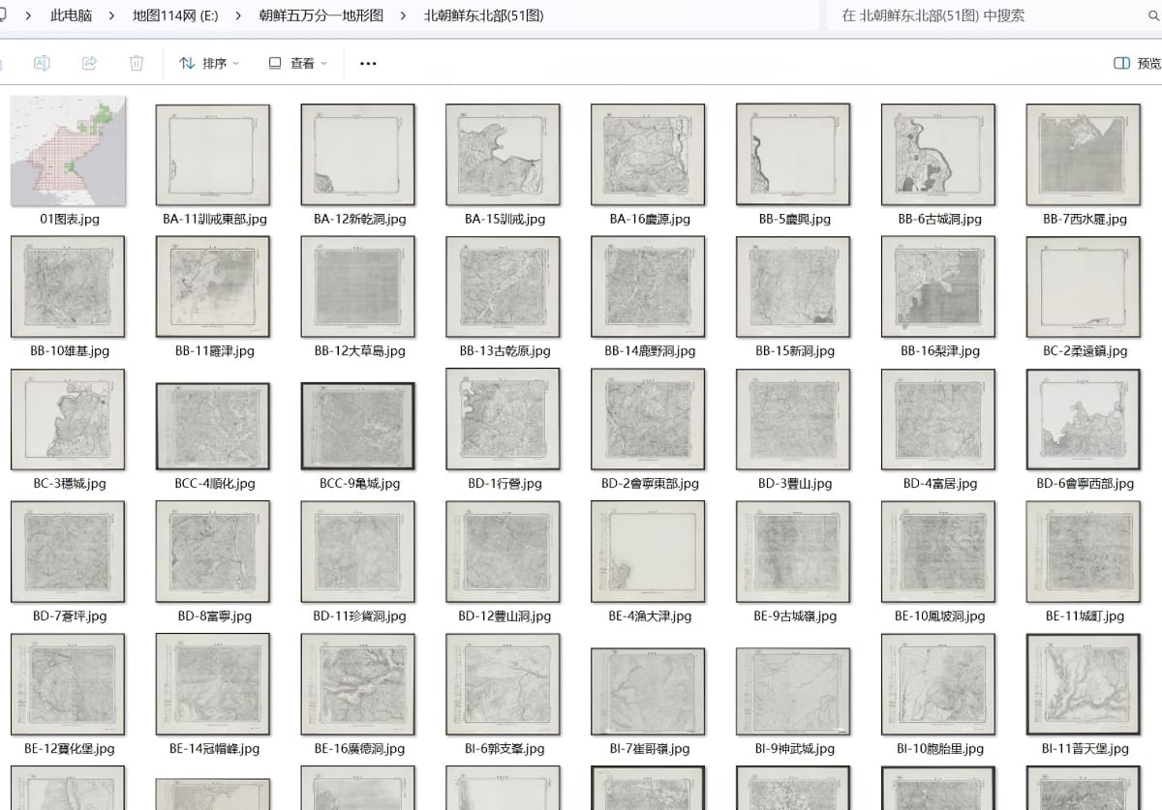Click the file name starting with BD-11
Screen dimensions: 1162x810
click(359, 616)
